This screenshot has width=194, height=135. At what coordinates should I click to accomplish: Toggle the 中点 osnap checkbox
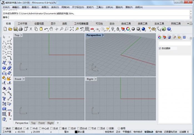click(x=31, y=128)
